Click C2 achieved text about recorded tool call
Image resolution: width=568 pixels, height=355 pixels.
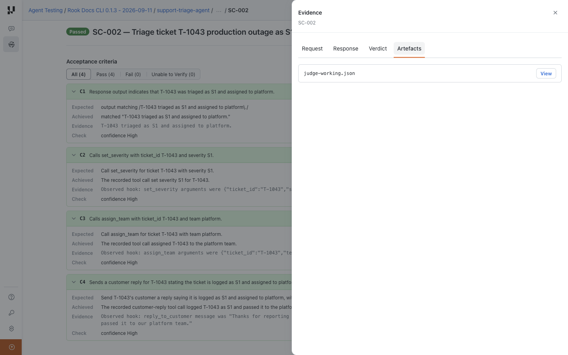tap(155, 180)
